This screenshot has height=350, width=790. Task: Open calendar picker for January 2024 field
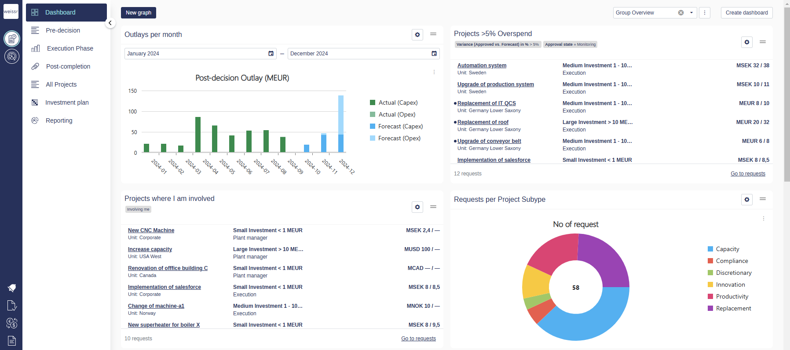[x=271, y=54]
